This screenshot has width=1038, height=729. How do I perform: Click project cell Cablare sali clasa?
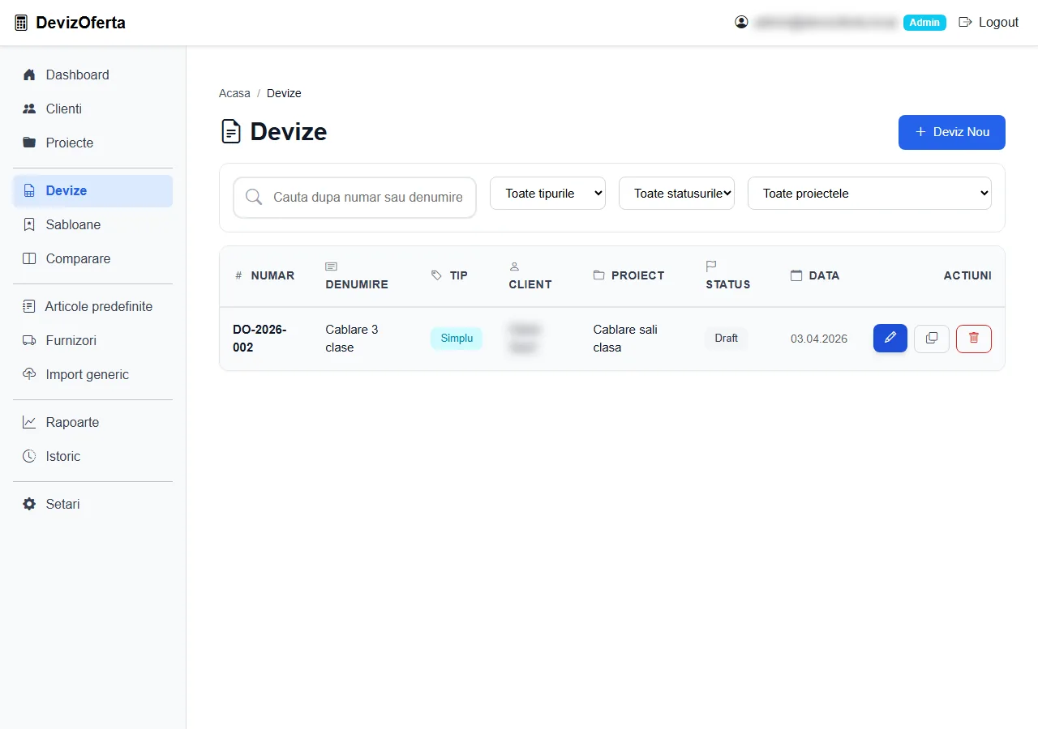point(625,339)
